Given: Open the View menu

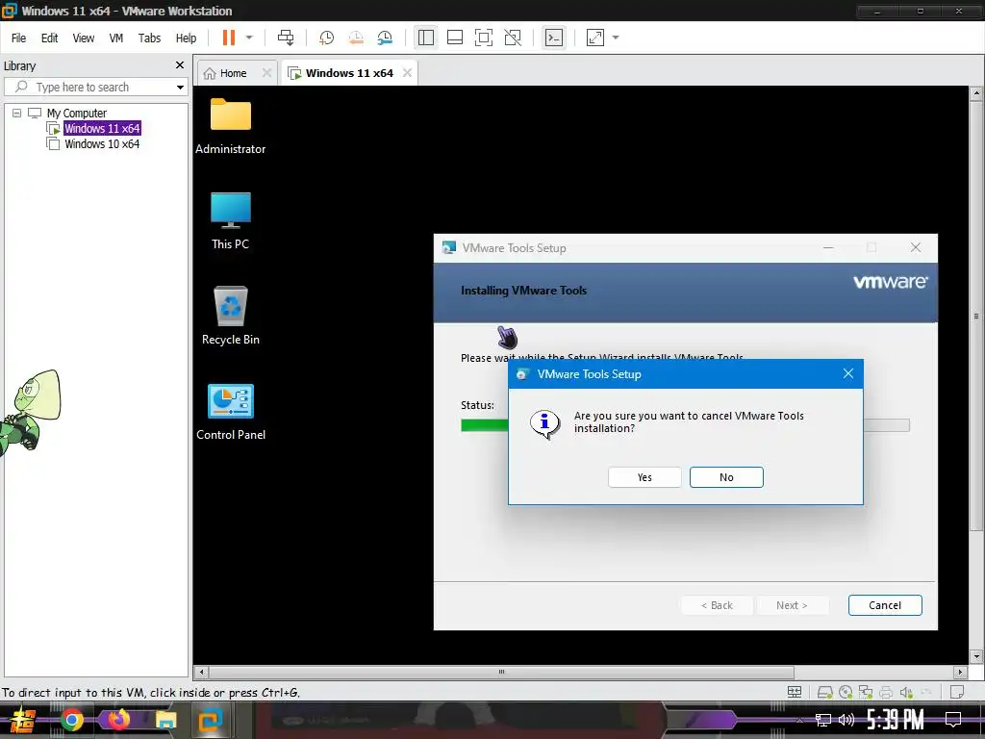Looking at the screenshot, I should (x=84, y=38).
